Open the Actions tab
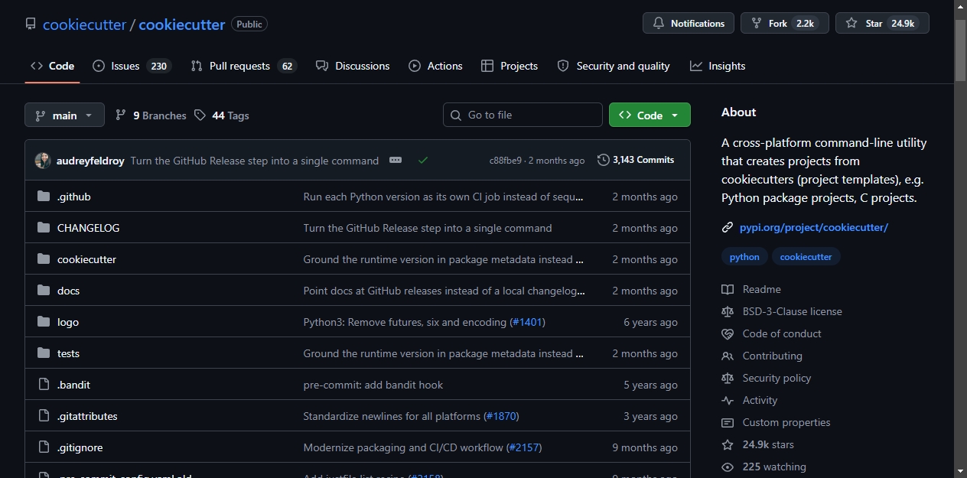 point(435,66)
